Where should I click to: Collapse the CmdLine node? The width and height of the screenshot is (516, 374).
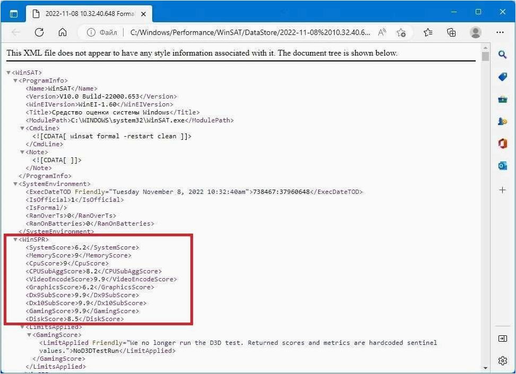(x=22, y=128)
